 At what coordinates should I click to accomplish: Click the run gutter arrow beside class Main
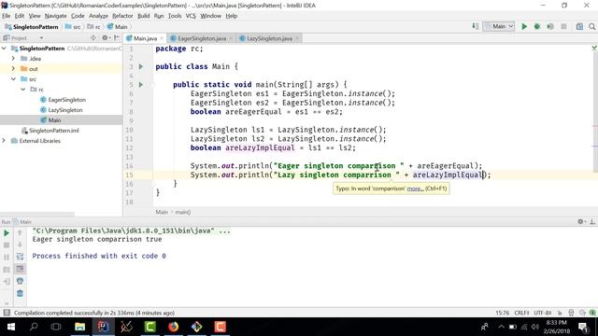pyautogui.click(x=141, y=66)
